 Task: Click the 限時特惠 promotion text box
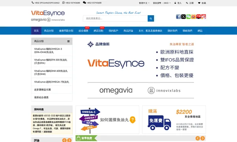click(52, 124)
